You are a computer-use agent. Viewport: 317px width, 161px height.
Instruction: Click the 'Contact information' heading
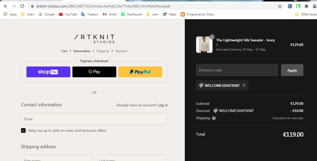tap(41, 105)
